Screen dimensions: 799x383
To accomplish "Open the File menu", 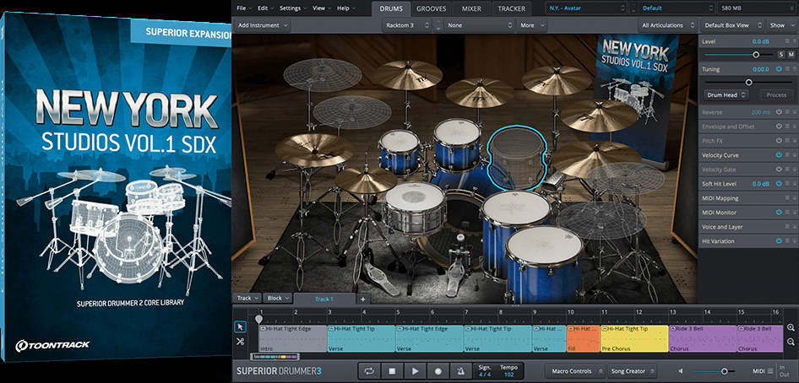I will [x=243, y=8].
